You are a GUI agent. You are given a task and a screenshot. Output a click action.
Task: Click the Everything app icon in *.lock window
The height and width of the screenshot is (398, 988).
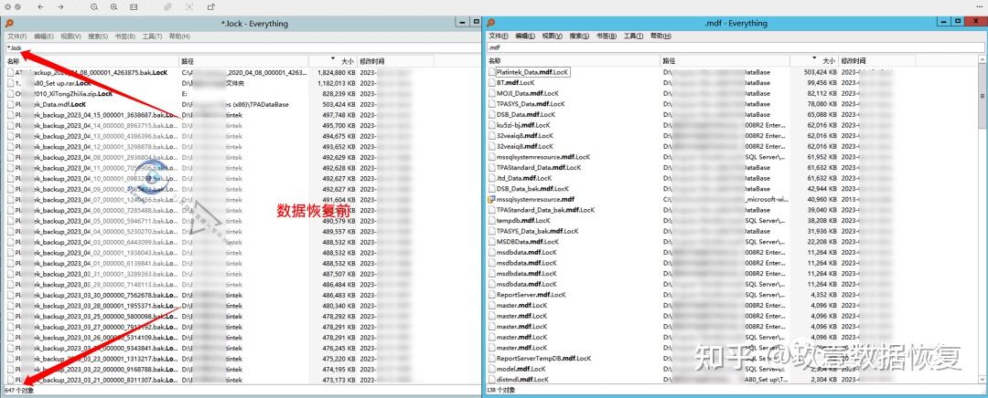9,23
